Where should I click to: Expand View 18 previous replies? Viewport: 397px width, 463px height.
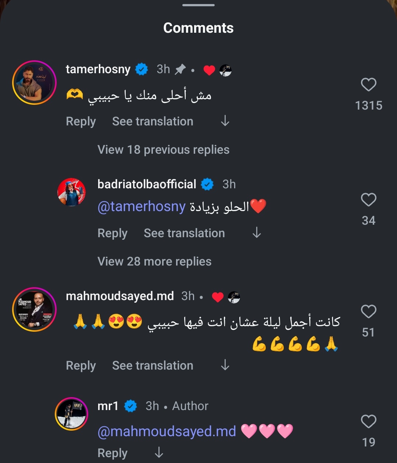click(163, 150)
